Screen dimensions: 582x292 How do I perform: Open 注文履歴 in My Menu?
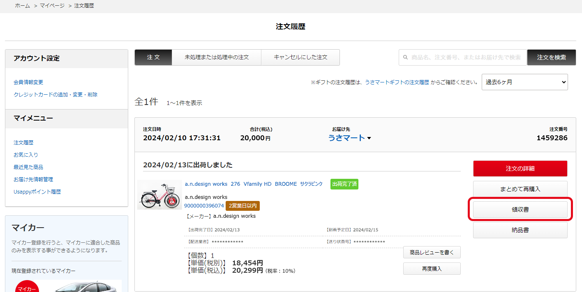pyautogui.click(x=23, y=142)
